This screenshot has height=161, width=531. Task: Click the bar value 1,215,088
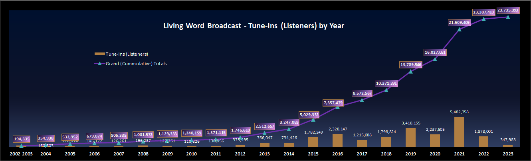[362, 135]
